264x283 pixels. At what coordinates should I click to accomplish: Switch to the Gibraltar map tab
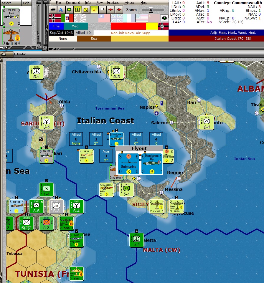pyautogui.click(x=19, y=54)
